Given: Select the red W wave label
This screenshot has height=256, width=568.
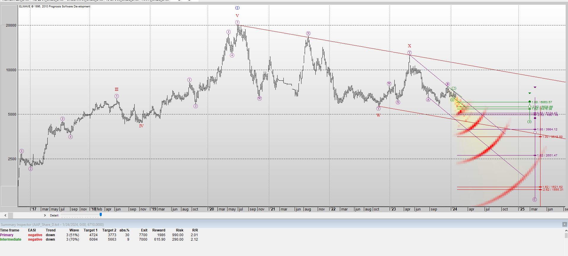Looking at the screenshot, I should (378, 115).
